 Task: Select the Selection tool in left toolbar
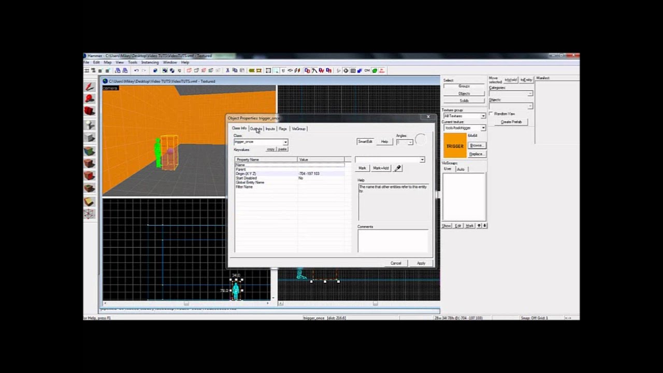tap(90, 87)
